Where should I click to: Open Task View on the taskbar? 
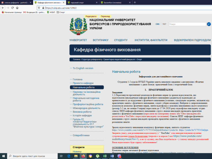point(61,156)
